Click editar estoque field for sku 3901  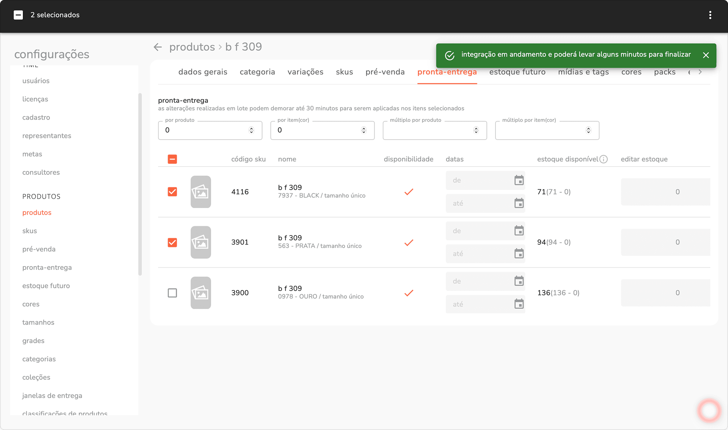[665, 242]
